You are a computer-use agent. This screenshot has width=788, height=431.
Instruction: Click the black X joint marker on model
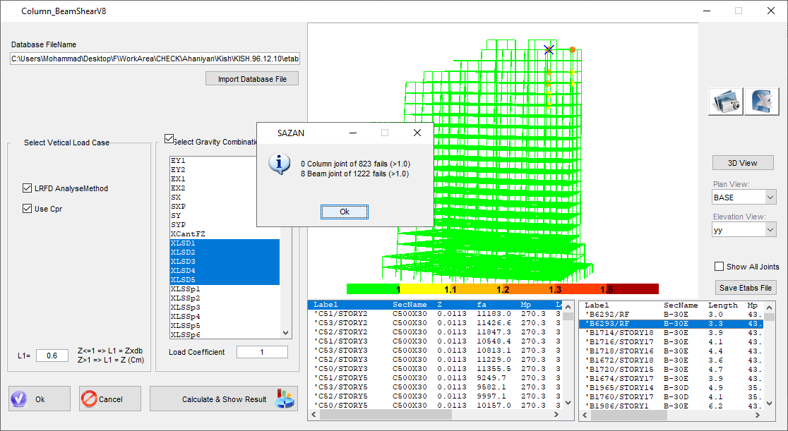click(549, 49)
